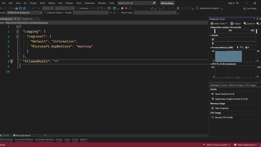Click Application Insights Events icon

click(213, 99)
